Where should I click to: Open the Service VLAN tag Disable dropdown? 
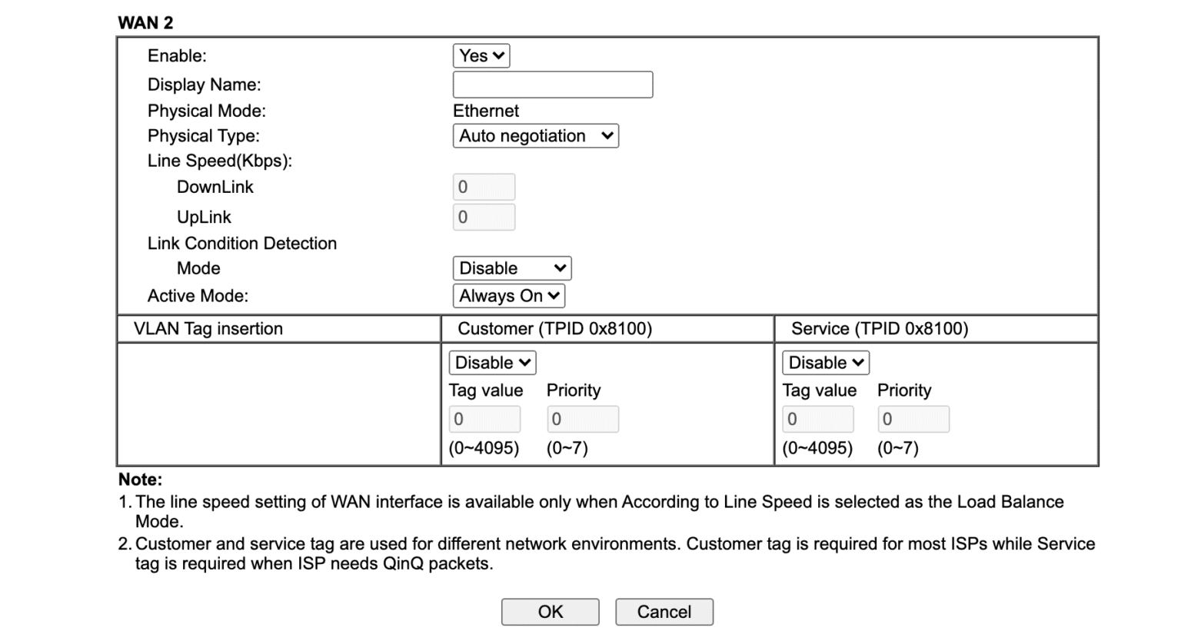[825, 363]
